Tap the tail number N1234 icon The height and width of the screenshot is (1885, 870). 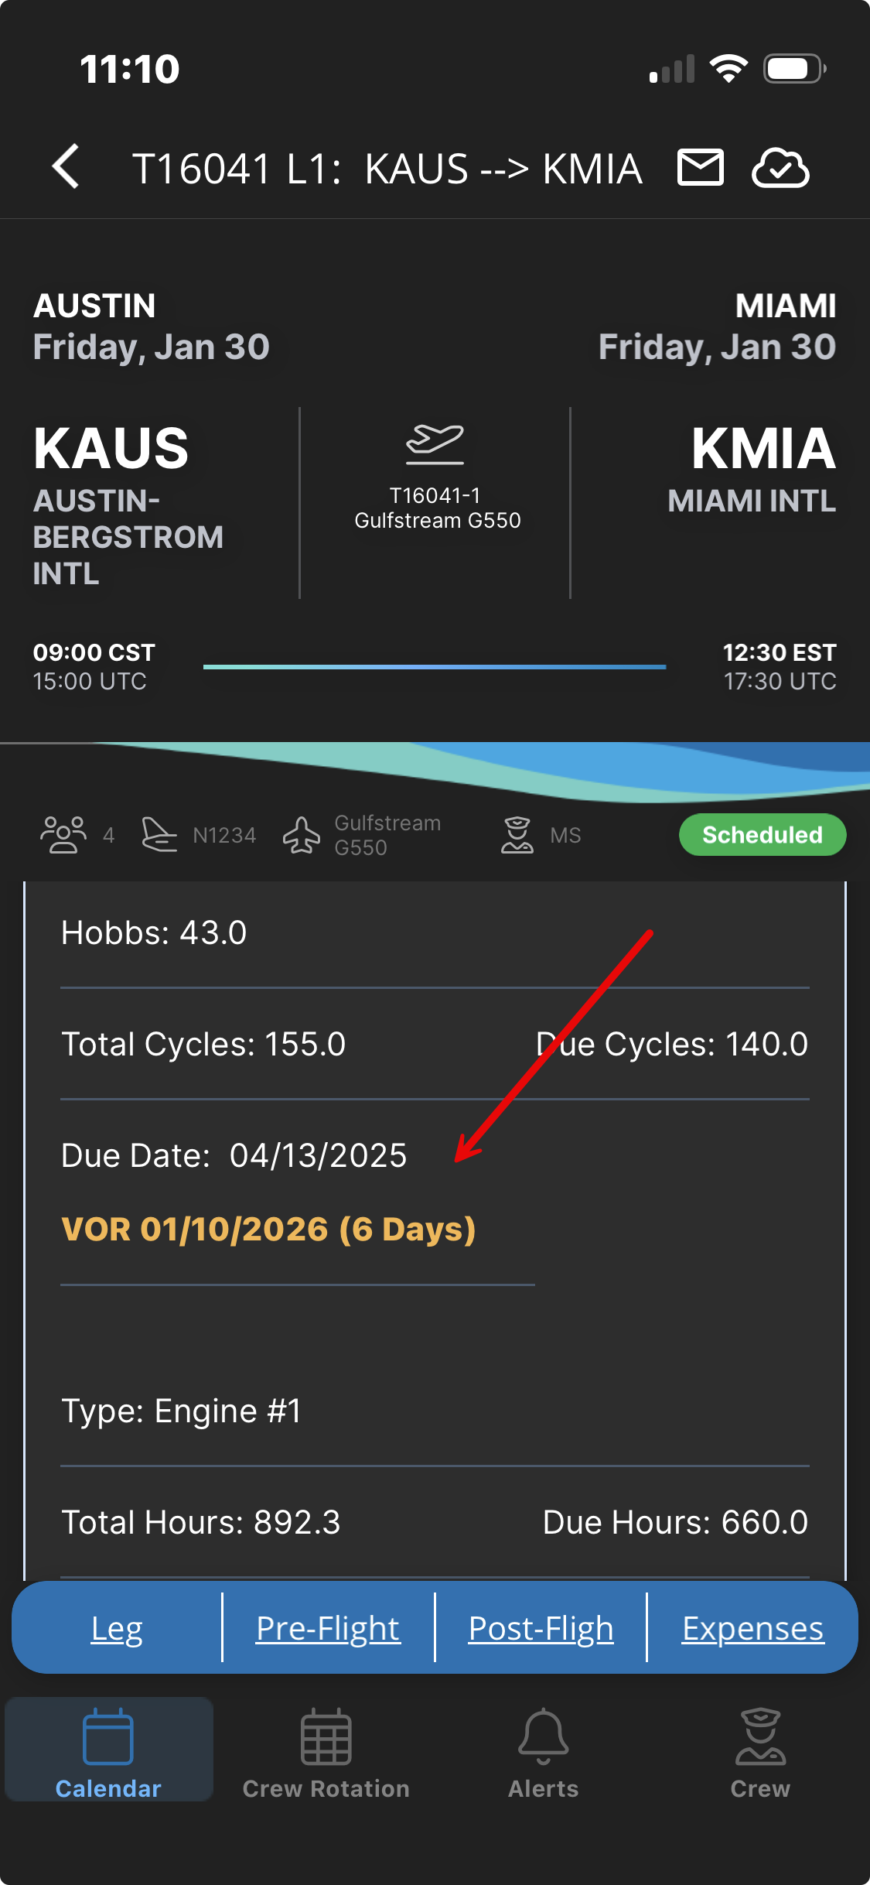(x=160, y=835)
